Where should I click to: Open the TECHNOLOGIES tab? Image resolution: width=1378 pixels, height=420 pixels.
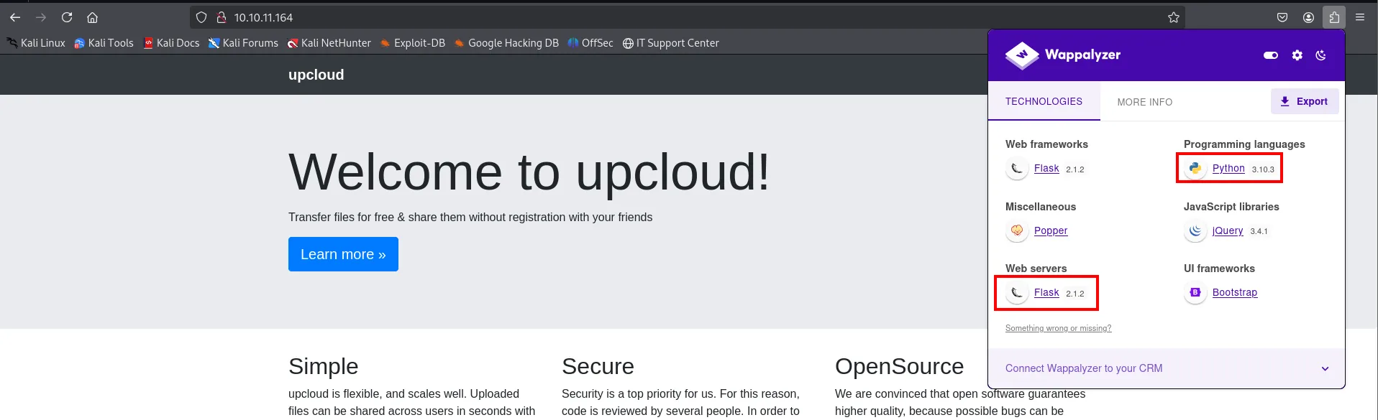coord(1044,101)
